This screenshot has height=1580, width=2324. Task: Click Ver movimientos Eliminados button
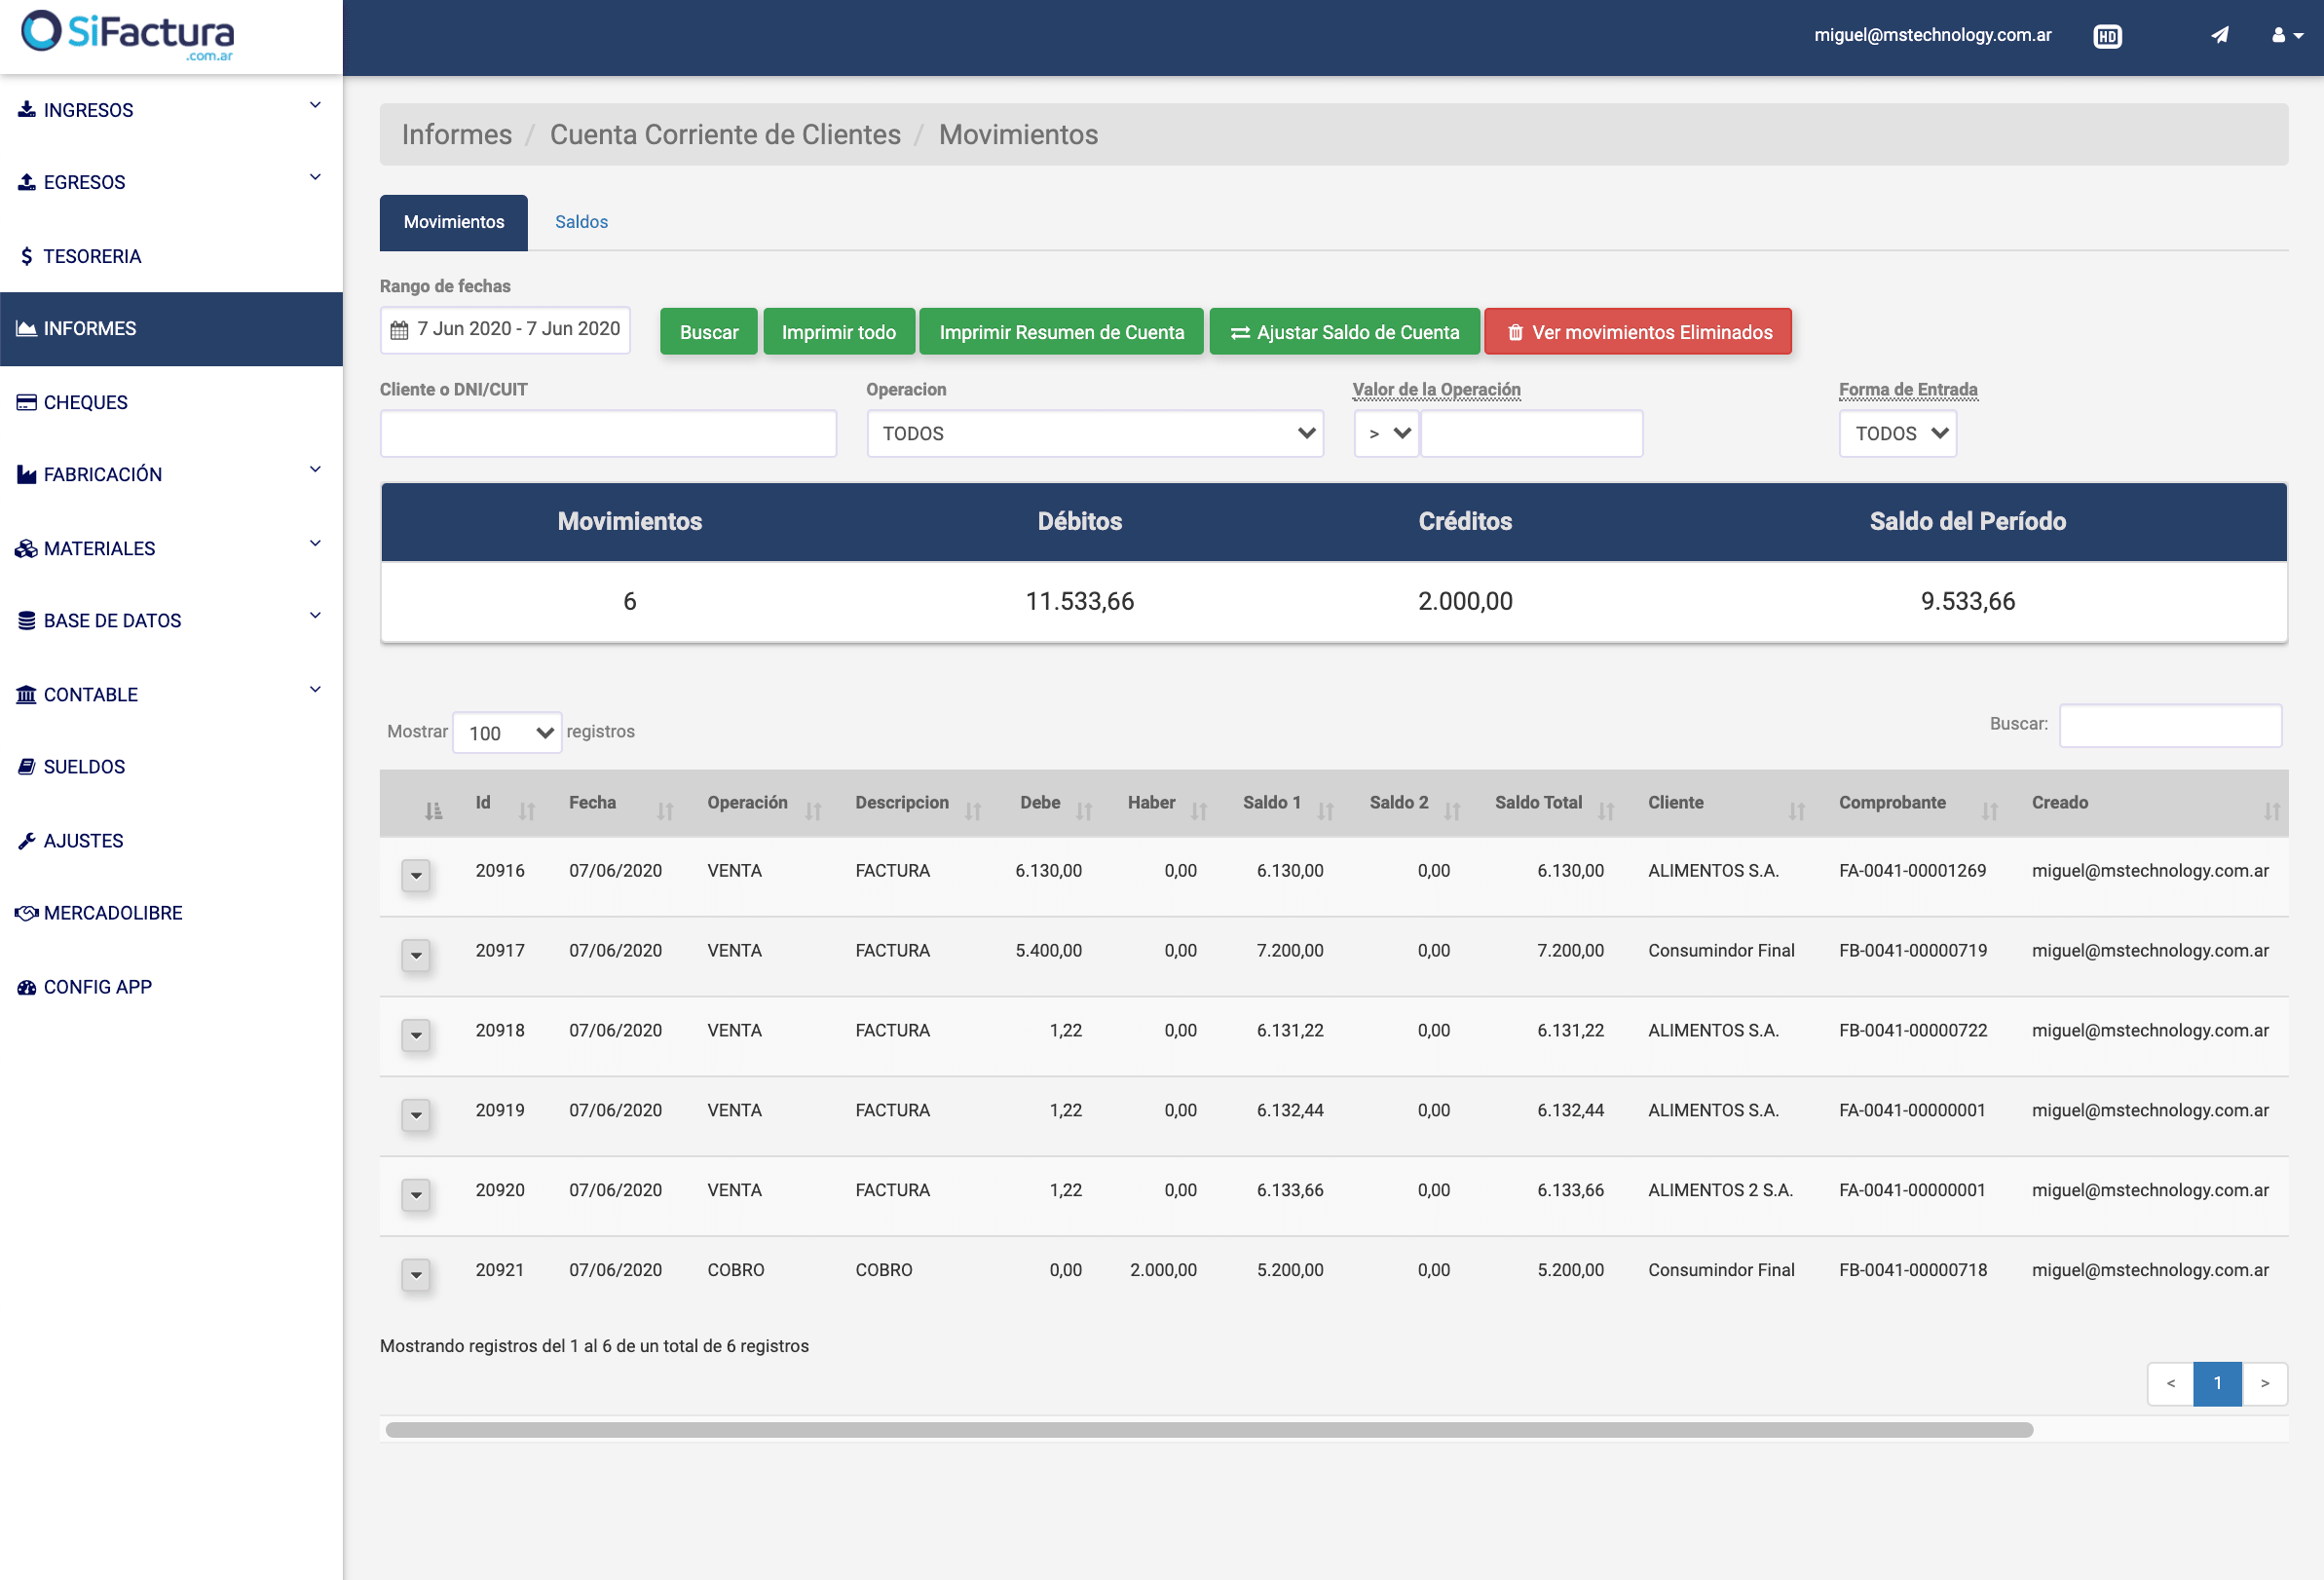point(1638,331)
